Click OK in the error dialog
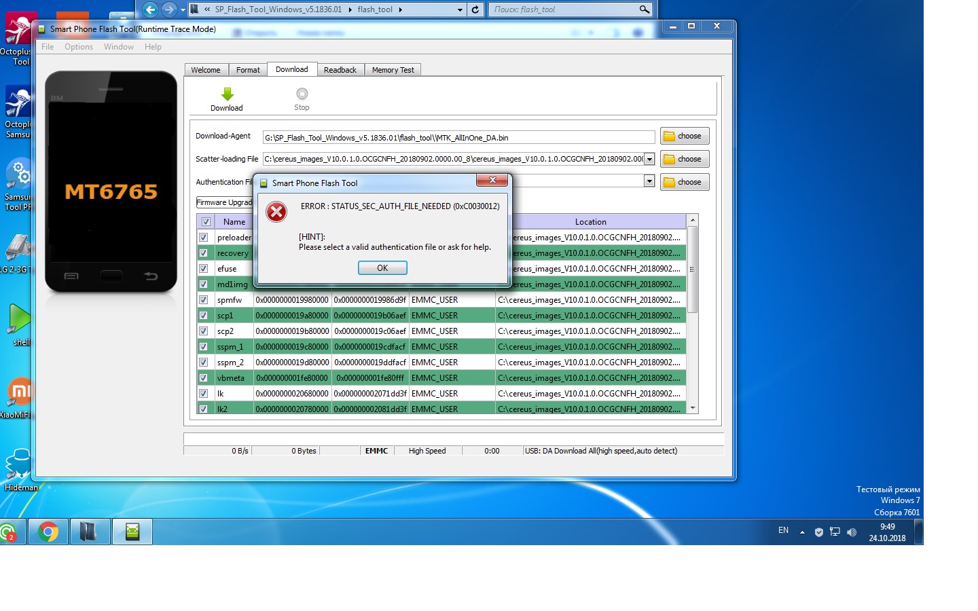This screenshot has height=611, width=978. 382,268
